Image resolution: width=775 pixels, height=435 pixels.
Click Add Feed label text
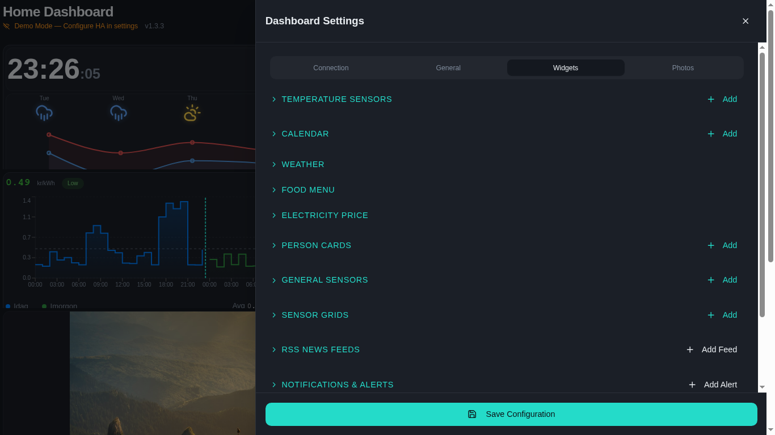(x=719, y=349)
